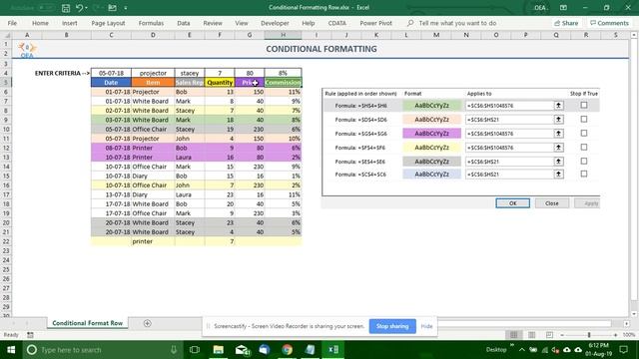This screenshot has height=359, width=639.
Task: Click the Excel icon on taskbar
Action: click(x=332, y=350)
